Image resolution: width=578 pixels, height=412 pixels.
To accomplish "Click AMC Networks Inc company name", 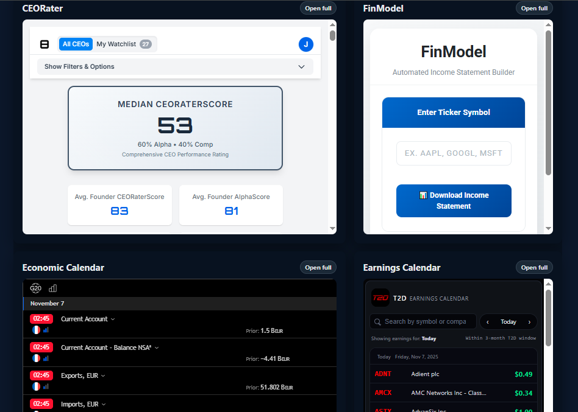I will (449, 393).
